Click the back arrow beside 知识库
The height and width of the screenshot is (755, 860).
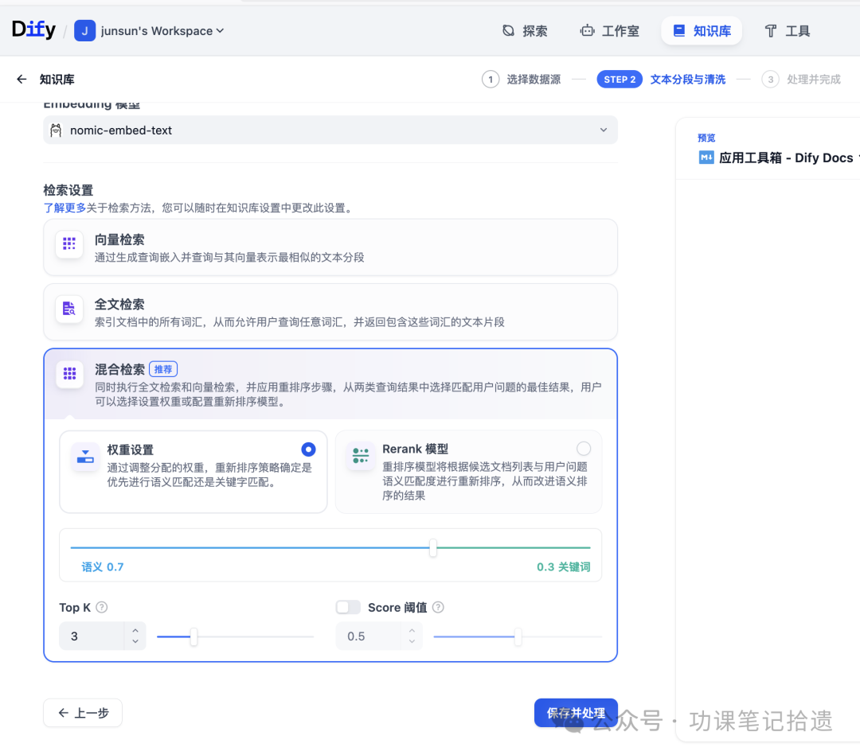(21, 79)
